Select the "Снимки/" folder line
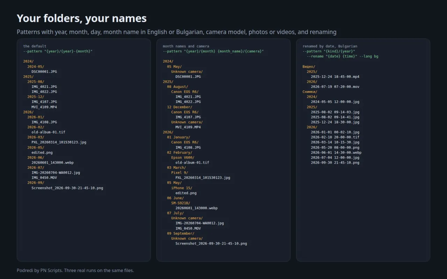 [x=310, y=92]
